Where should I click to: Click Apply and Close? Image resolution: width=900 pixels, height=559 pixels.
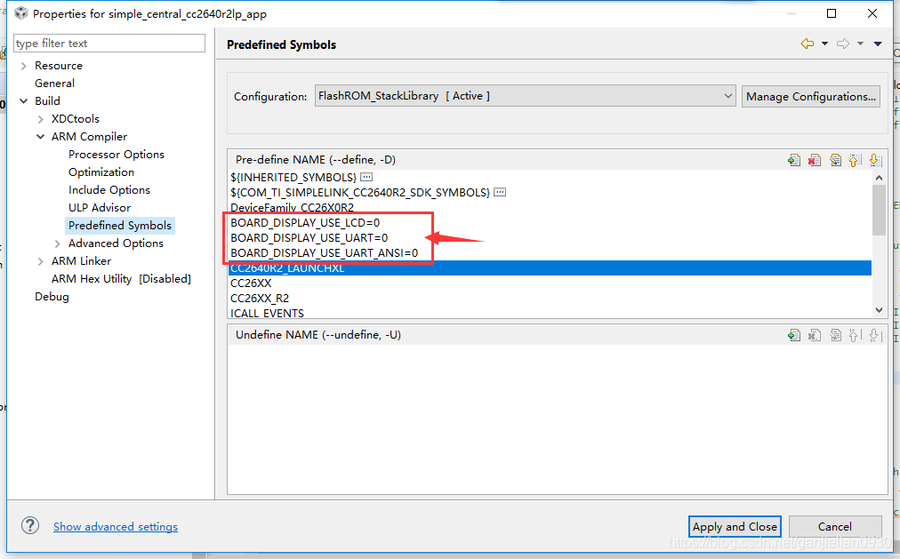click(735, 526)
